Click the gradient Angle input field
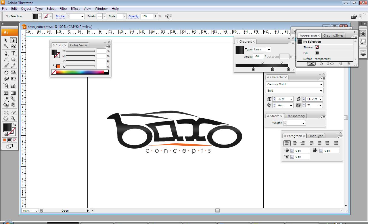The height and width of the screenshot is (224, 368). coord(258,56)
